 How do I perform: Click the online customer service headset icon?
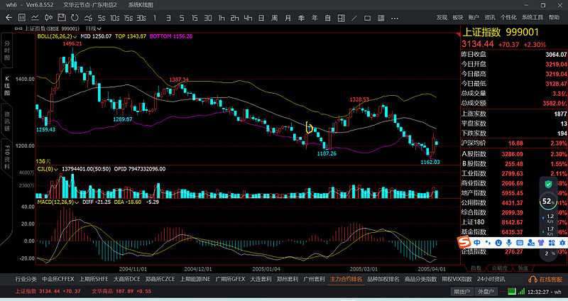click(532, 279)
